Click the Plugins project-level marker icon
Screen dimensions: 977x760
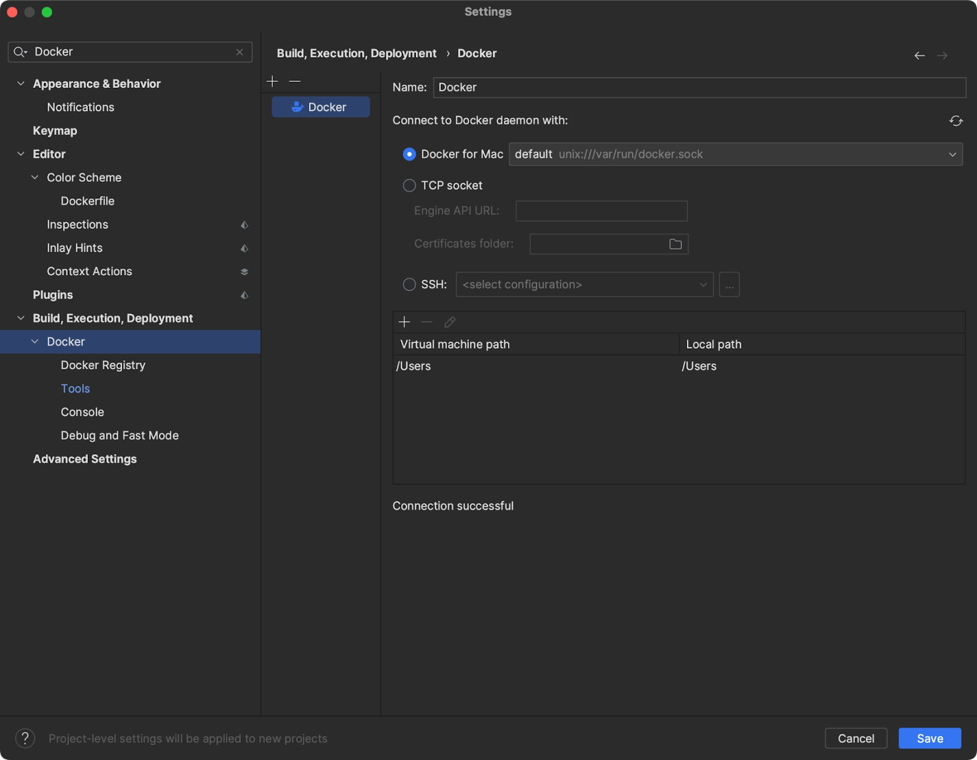pyautogui.click(x=244, y=295)
